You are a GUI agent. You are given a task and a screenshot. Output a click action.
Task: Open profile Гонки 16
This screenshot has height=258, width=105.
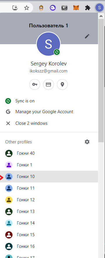coord(49,246)
